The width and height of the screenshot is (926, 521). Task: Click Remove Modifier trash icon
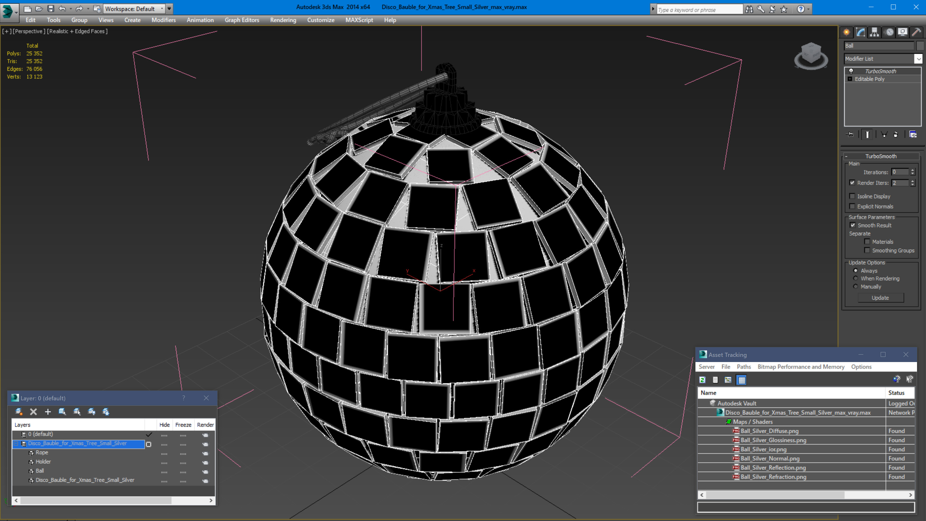click(896, 135)
